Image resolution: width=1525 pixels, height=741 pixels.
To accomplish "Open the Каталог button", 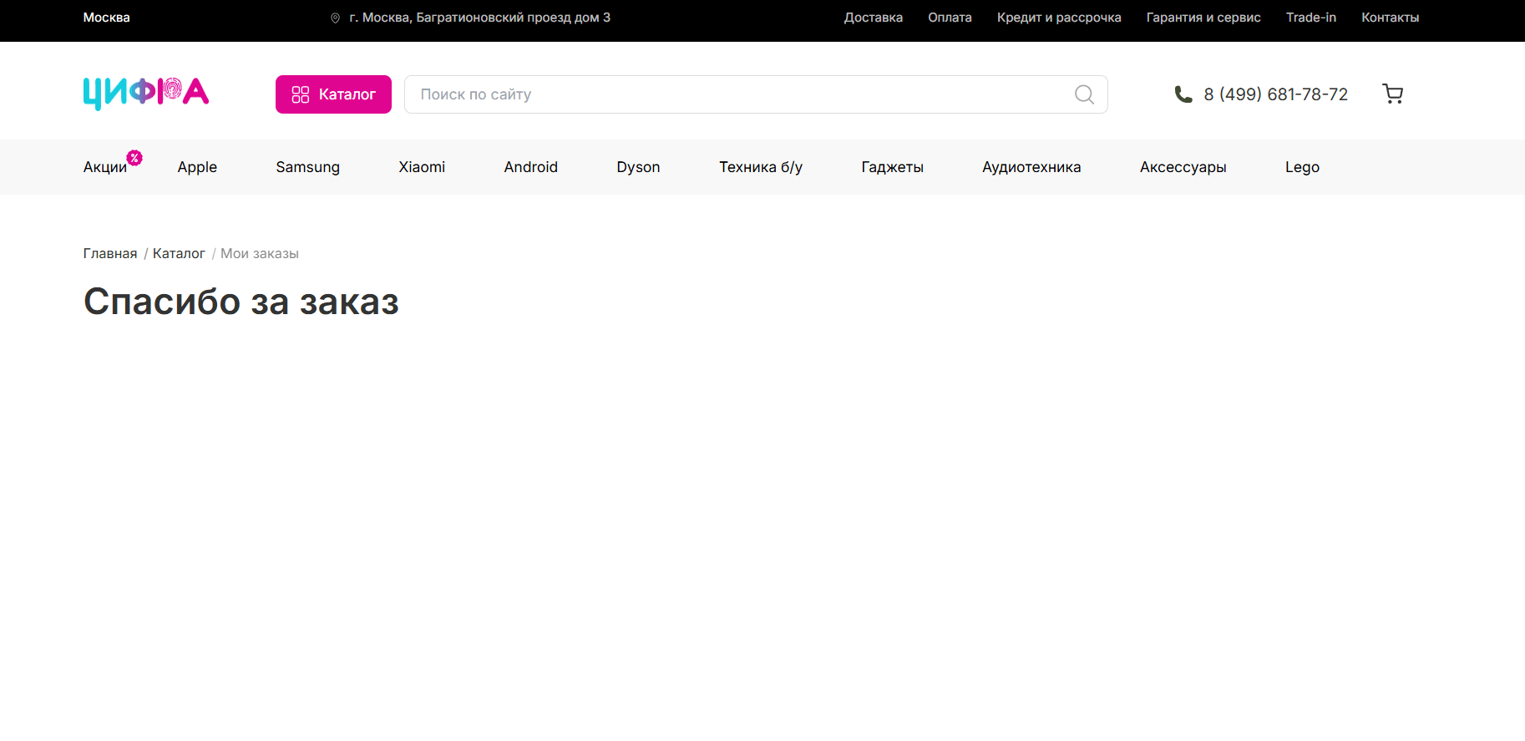I will pos(333,94).
